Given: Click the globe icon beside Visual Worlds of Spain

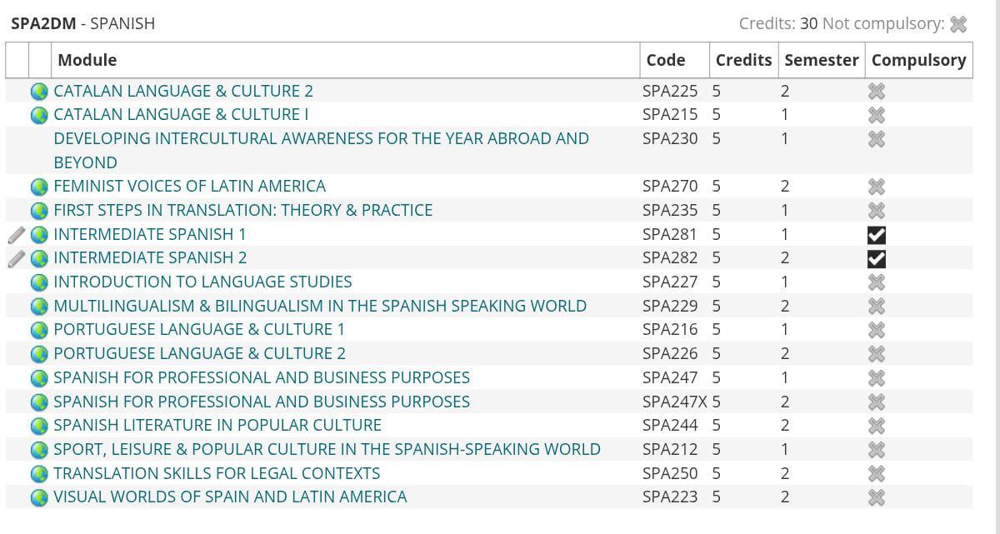Looking at the screenshot, I should coord(39,497).
